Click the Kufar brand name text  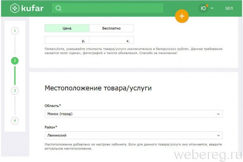pos(34,9)
